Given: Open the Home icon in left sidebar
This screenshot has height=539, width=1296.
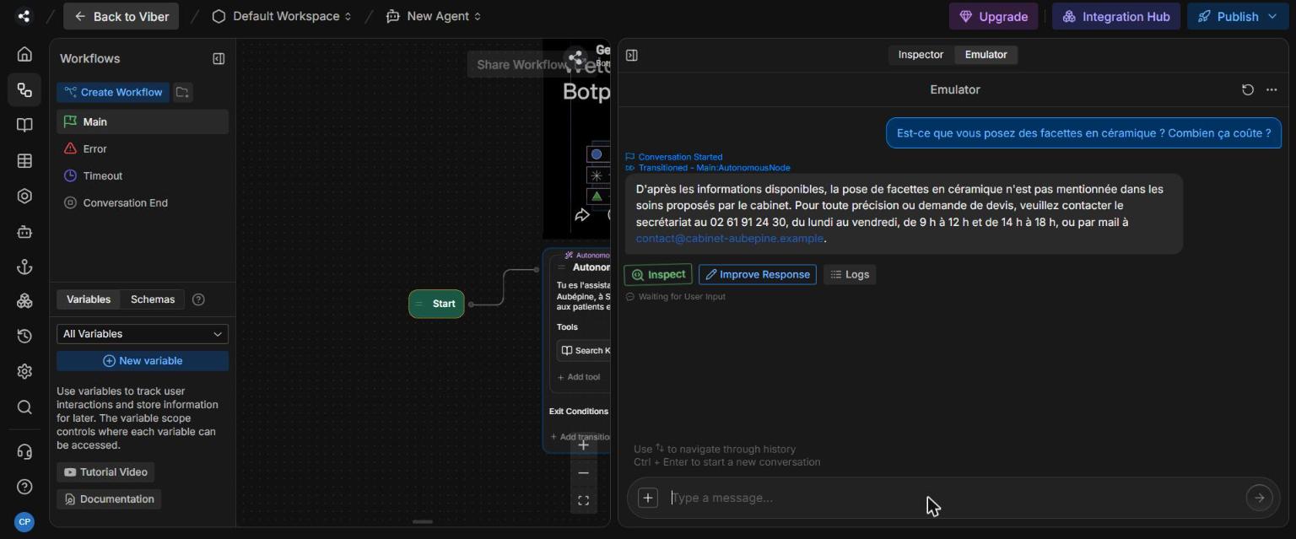Looking at the screenshot, I should pos(24,55).
